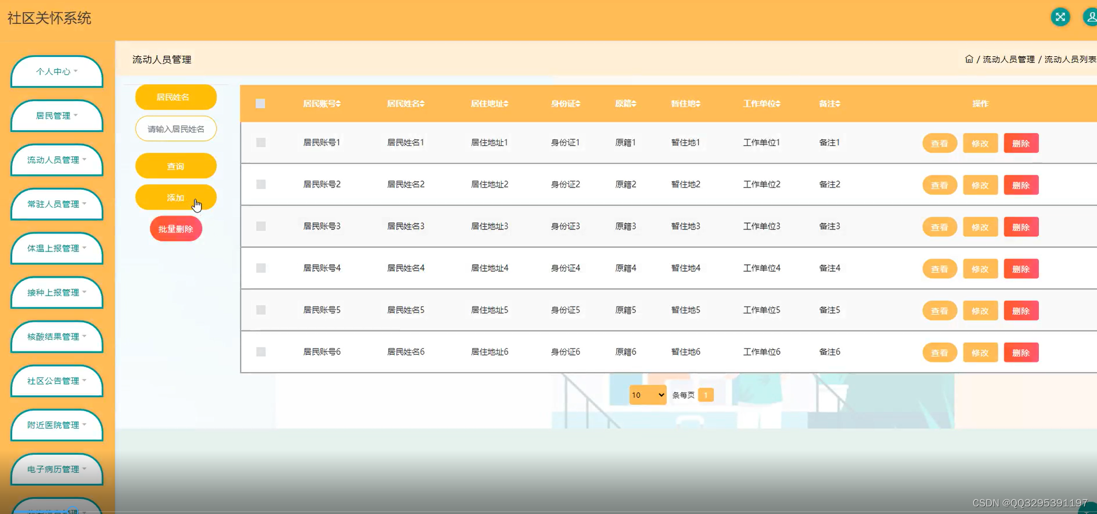The width and height of the screenshot is (1097, 514).
Task: Click the 工作单位2 cell
Action: [x=762, y=184]
